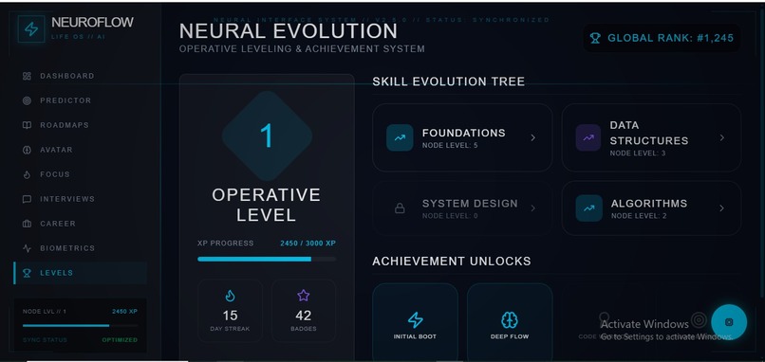
Task: Open Interviews from the sidebar
Action: click(x=81, y=199)
